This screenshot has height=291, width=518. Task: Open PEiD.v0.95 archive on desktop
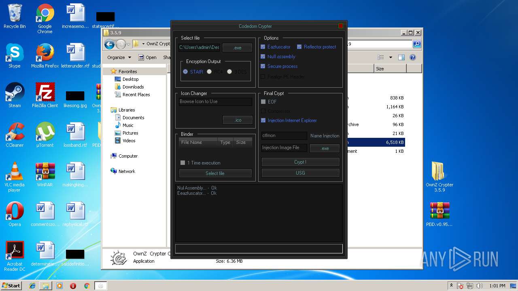[x=439, y=214]
